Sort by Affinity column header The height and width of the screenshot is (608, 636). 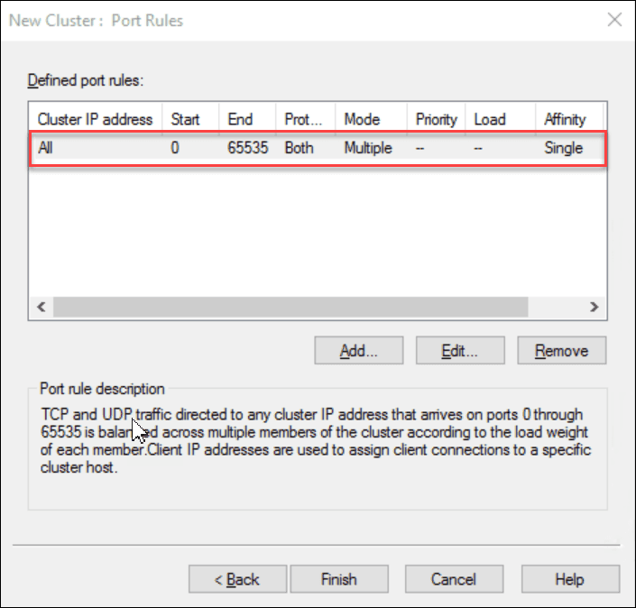(567, 119)
